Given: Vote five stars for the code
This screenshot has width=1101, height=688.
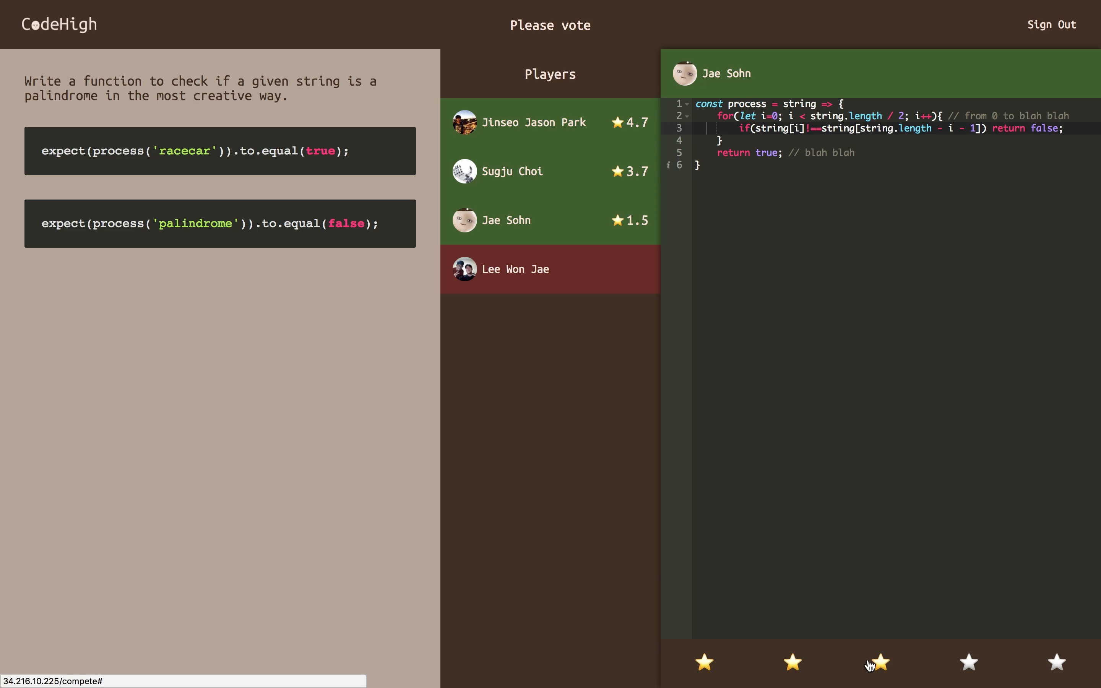Looking at the screenshot, I should [x=1057, y=662].
